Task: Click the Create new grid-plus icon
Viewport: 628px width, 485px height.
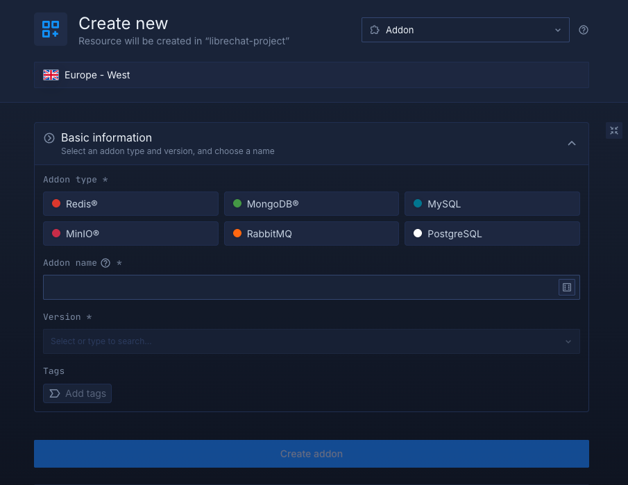Action: pos(51,29)
